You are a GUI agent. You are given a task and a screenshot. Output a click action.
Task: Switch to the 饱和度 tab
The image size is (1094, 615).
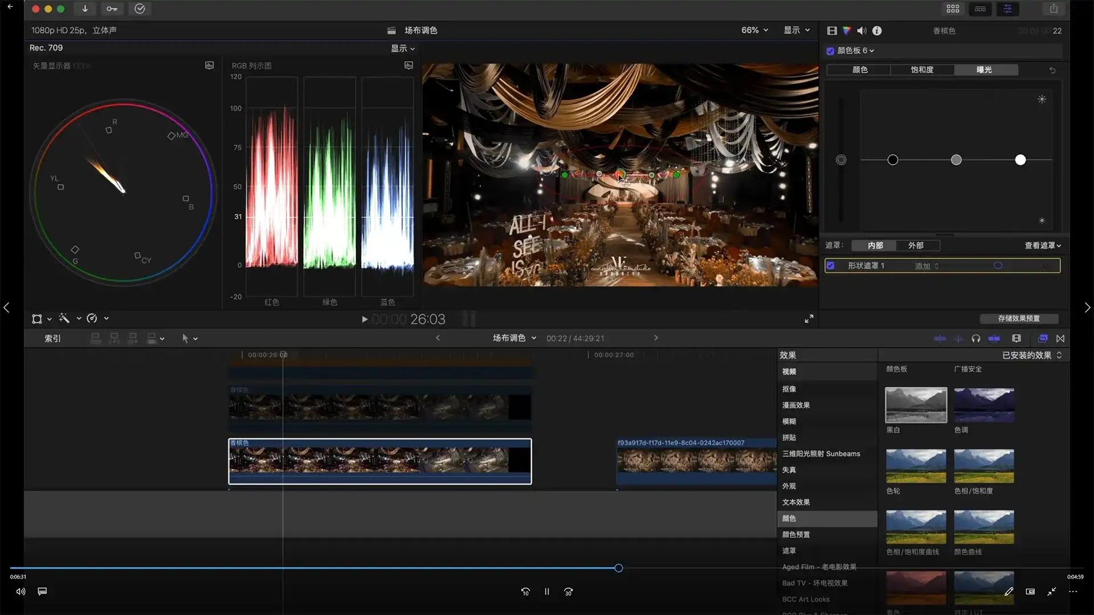(x=922, y=69)
